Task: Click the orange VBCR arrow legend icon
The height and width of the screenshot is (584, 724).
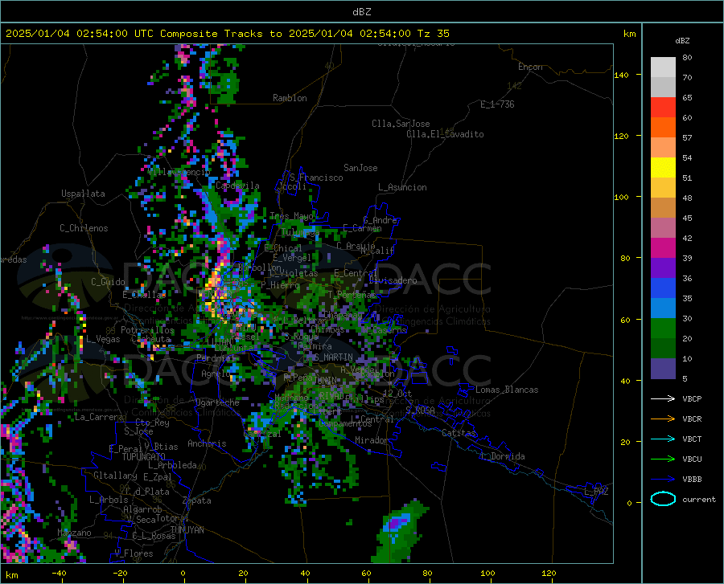Action: point(663,419)
